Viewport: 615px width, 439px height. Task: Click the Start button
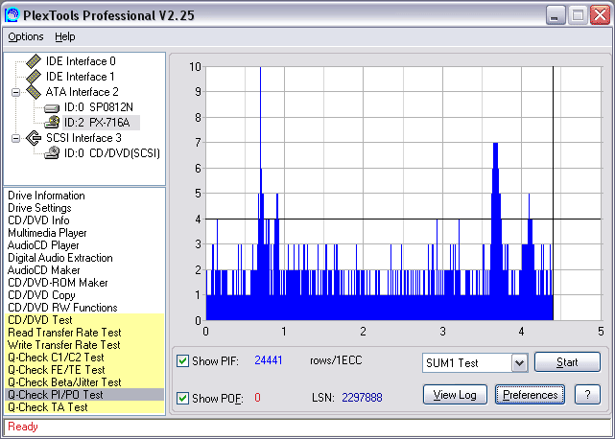coord(567,362)
